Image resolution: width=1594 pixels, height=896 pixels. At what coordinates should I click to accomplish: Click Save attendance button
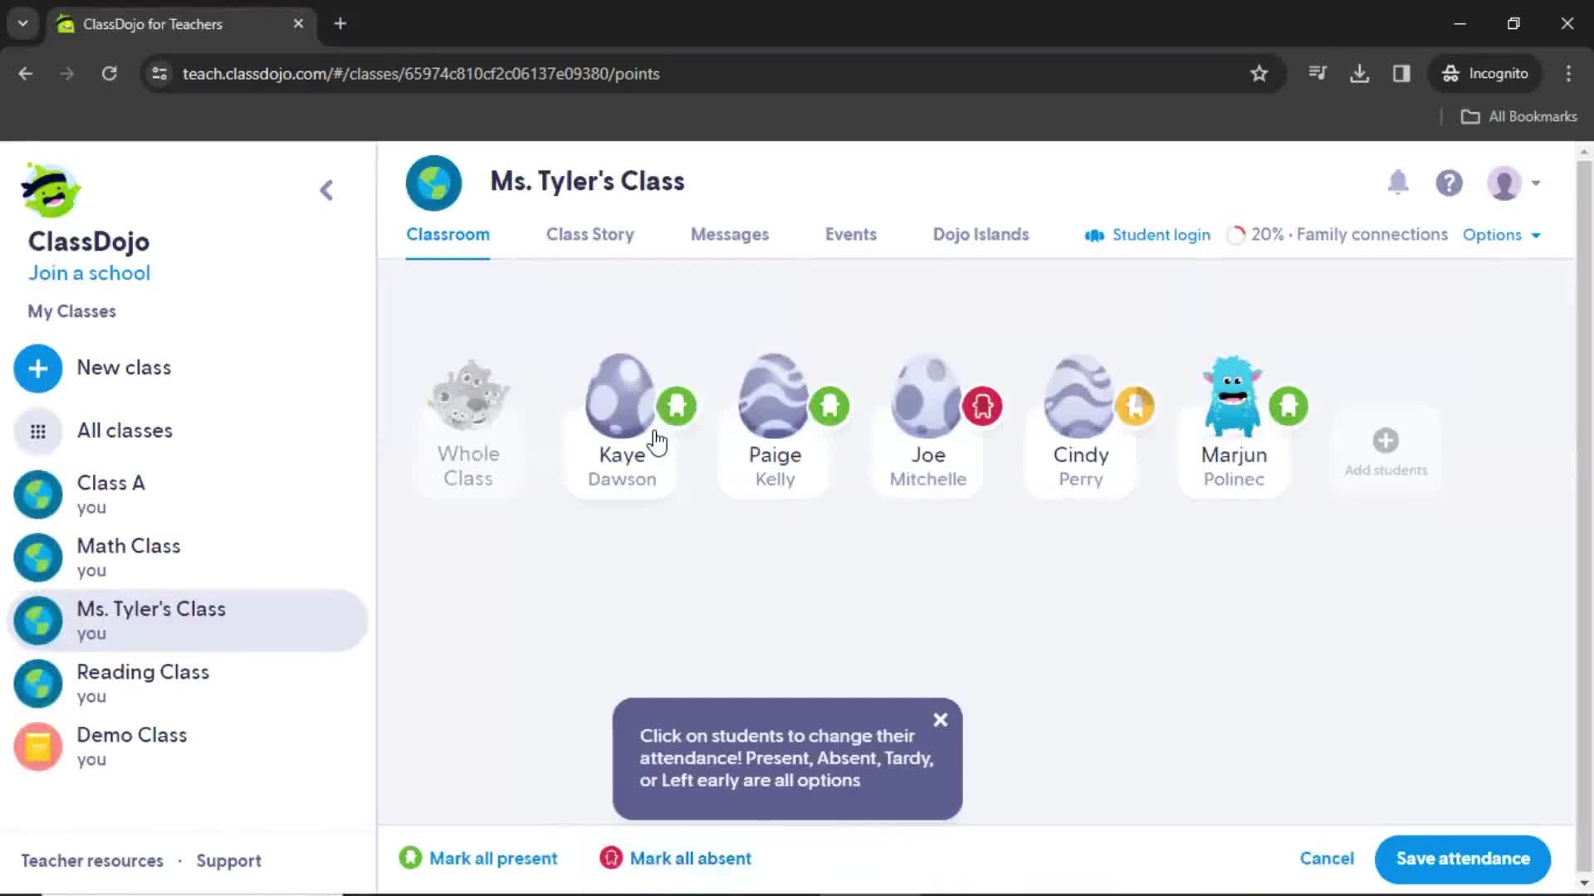point(1464,858)
